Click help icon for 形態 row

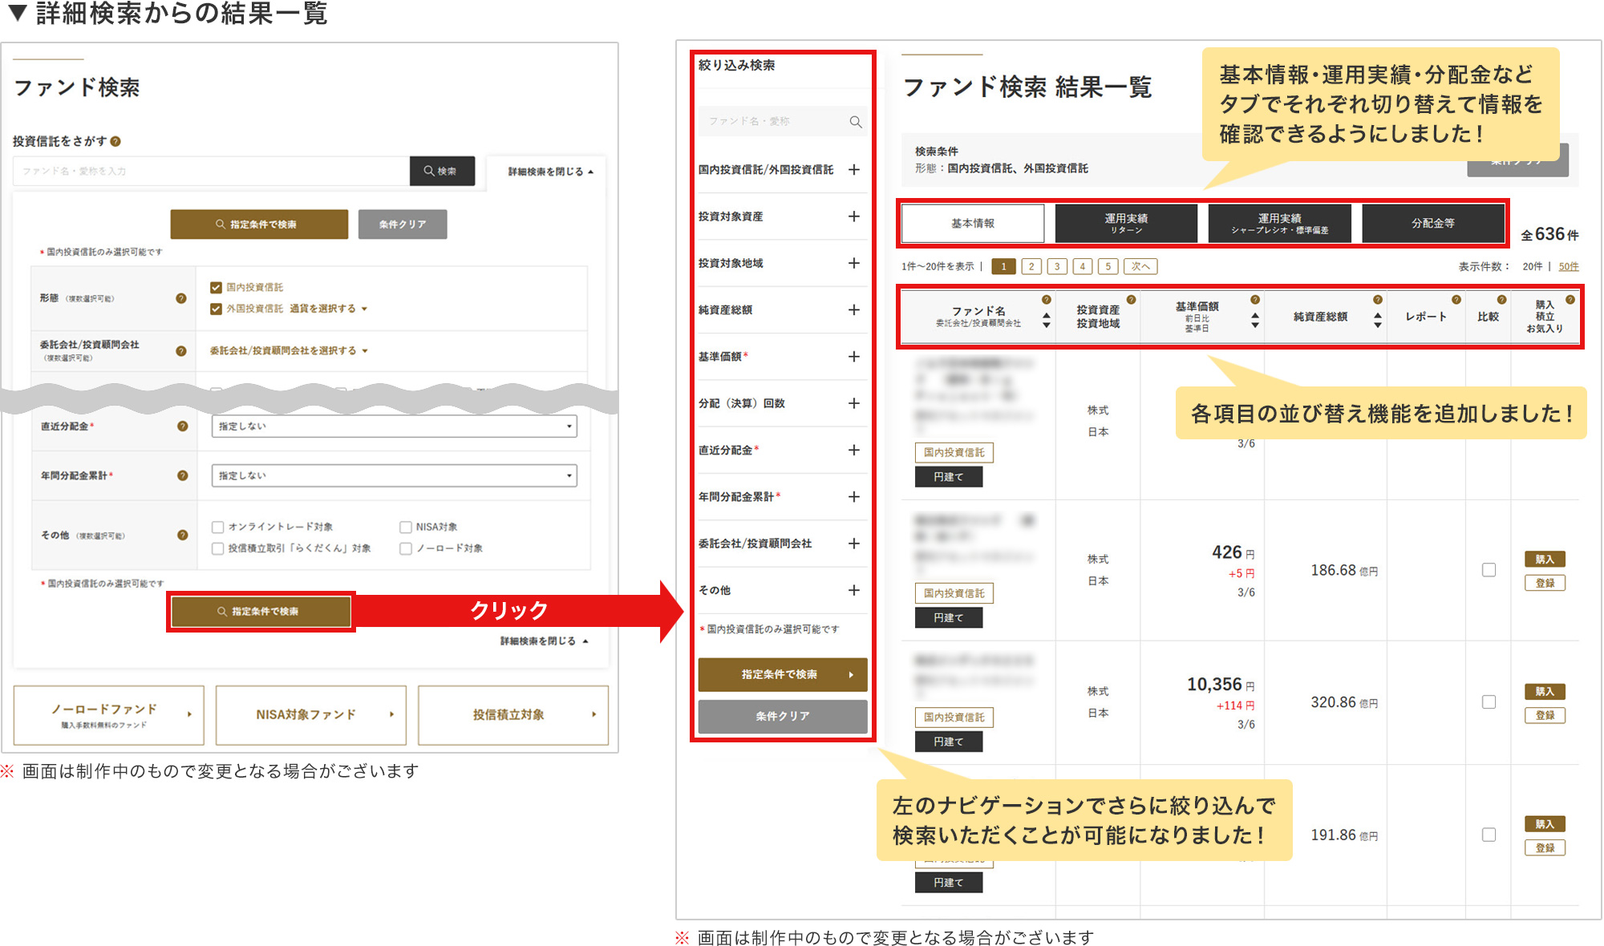pos(181,298)
